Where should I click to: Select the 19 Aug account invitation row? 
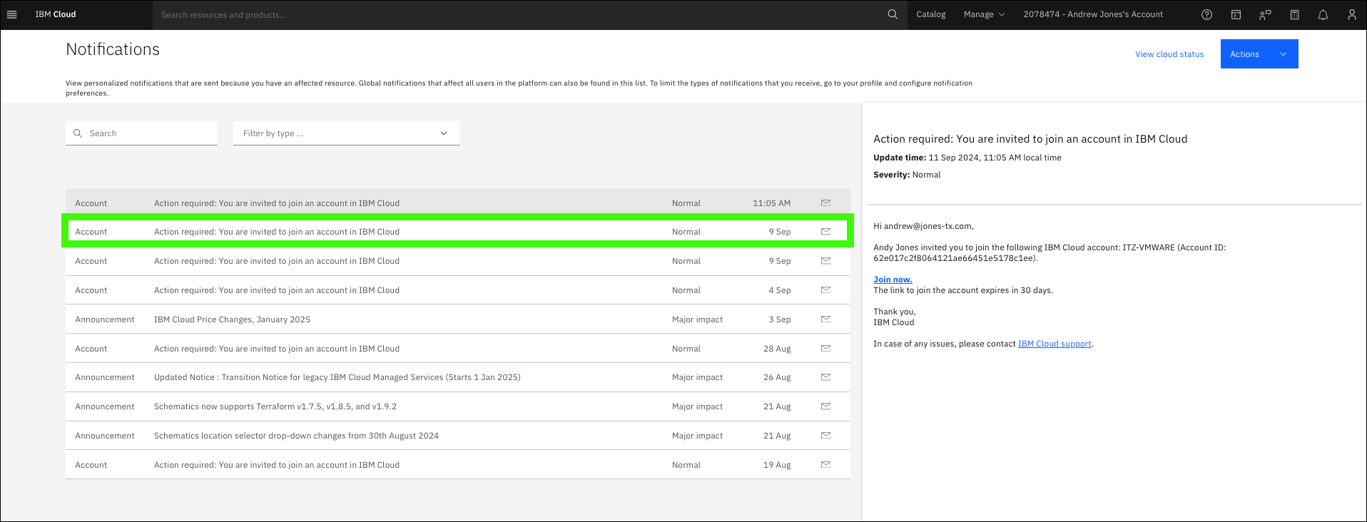tap(458, 465)
